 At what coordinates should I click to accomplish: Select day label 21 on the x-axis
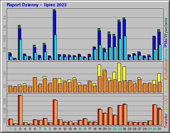[110, 129]
